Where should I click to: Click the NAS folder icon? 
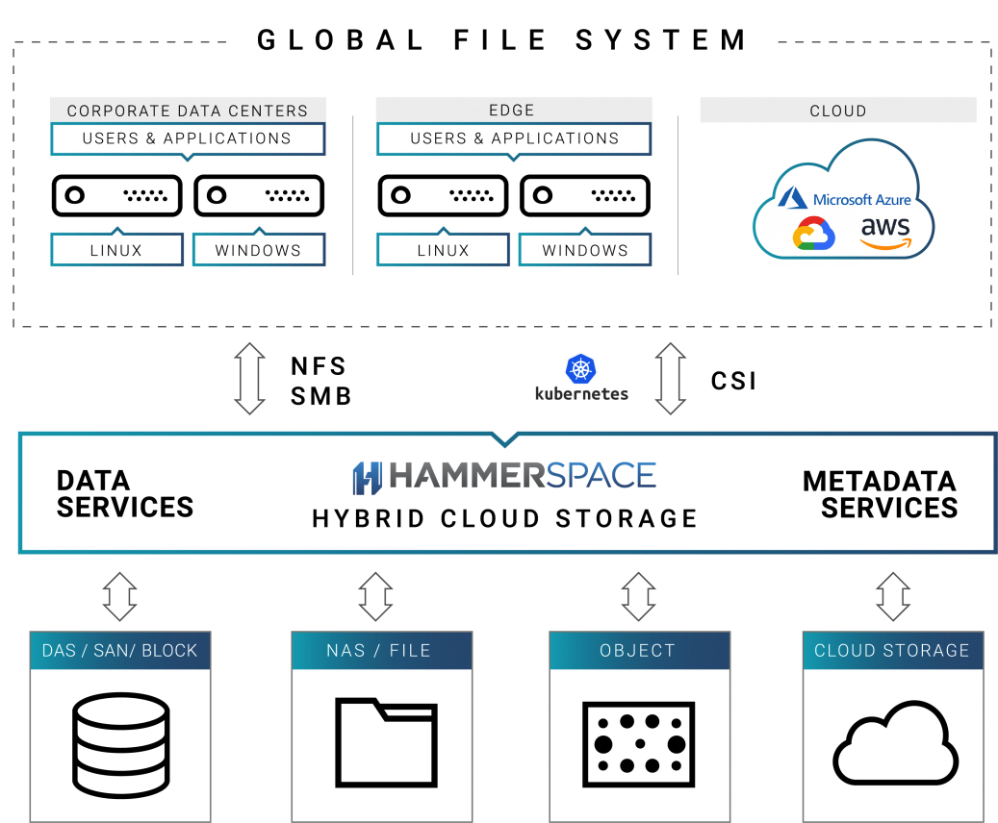pyautogui.click(x=386, y=743)
